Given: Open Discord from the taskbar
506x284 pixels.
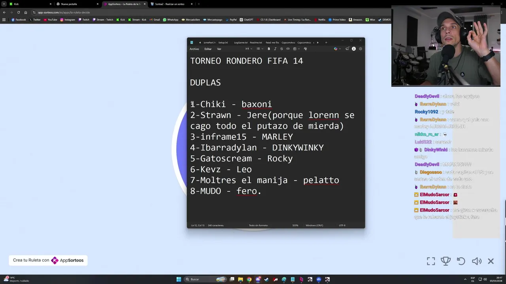Looking at the screenshot, I should [258, 279].
